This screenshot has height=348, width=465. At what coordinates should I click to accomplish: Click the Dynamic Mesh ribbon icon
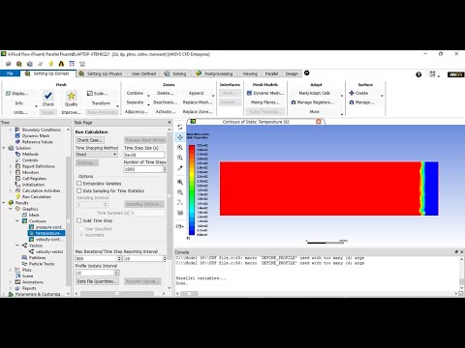click(x=249, y=93)
